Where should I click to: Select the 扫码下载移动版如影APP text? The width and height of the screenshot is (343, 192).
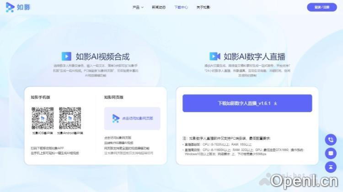[47, 148]
